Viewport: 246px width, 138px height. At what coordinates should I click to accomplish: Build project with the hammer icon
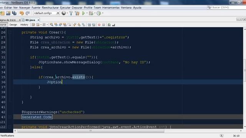click(x=71, y=13)
